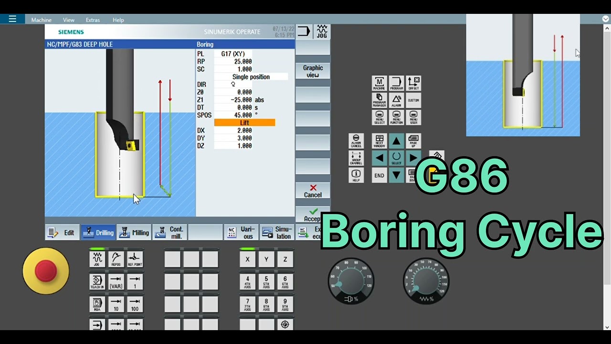This screenshot has height=344, width=611.
Task: Click the cursor right arrow key
Action: 413,158
